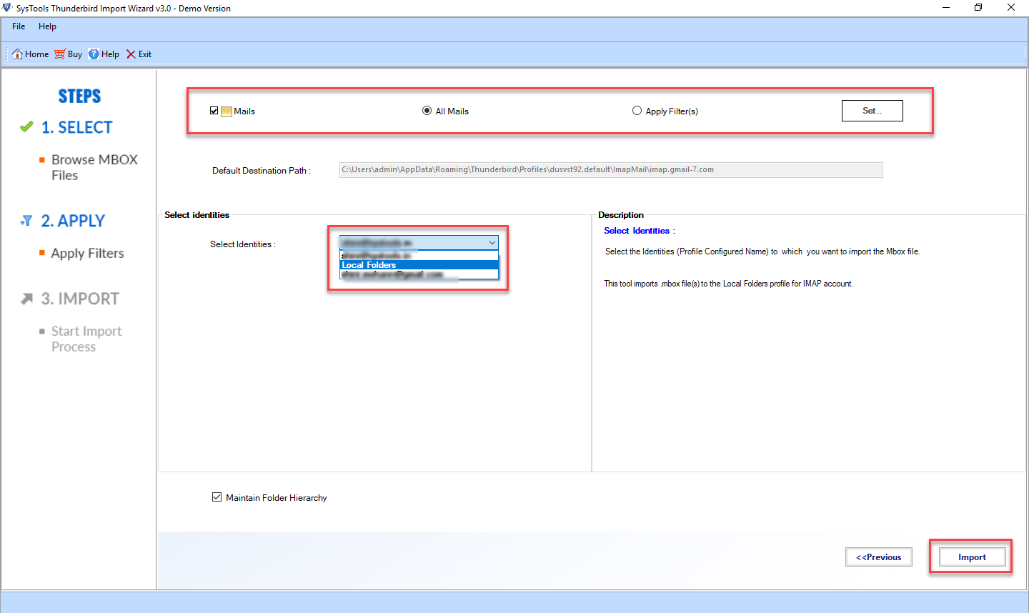The width and height of the screenshot is (1029, 613).
Task: Select the Apply Filters step
Action: [87, 254]
